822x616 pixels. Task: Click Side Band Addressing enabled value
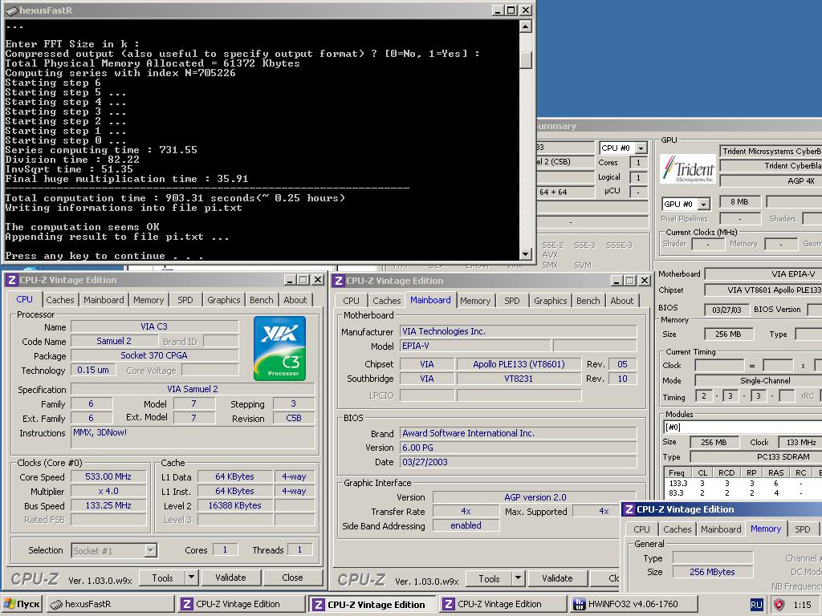coord(466,525)
